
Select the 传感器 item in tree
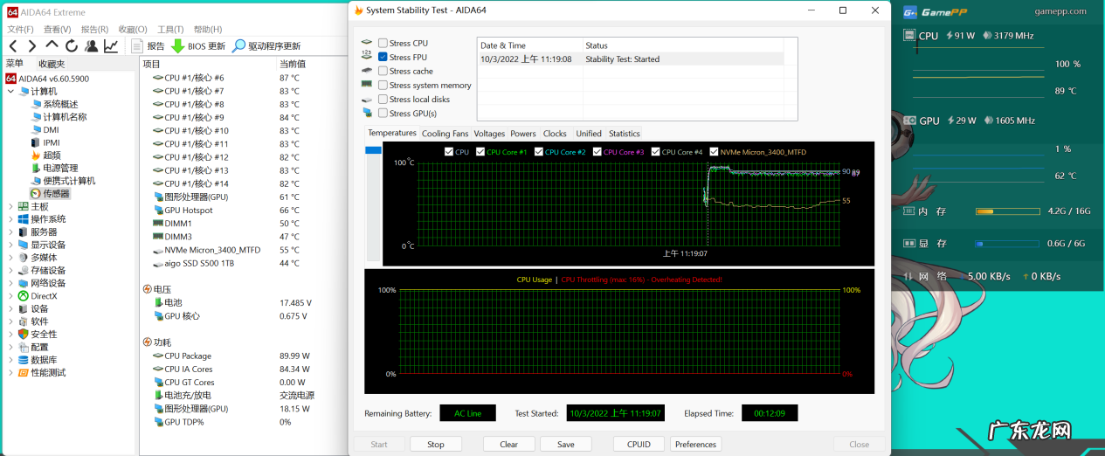pyautogui.click(x=56, y=194)
